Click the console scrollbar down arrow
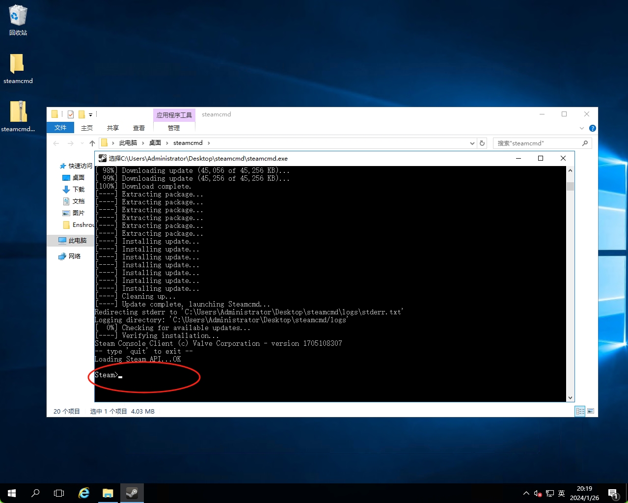This screenshot has height=503, width=628. [570, 397]
